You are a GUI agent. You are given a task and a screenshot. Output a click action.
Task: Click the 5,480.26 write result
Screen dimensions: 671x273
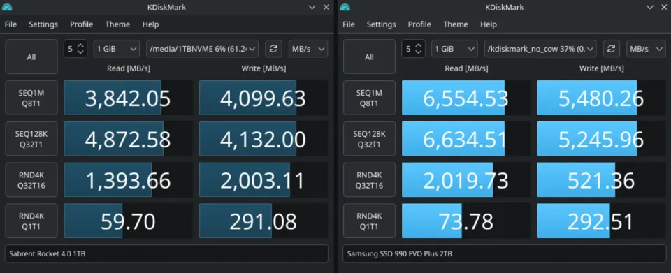(x=601, y=98)
